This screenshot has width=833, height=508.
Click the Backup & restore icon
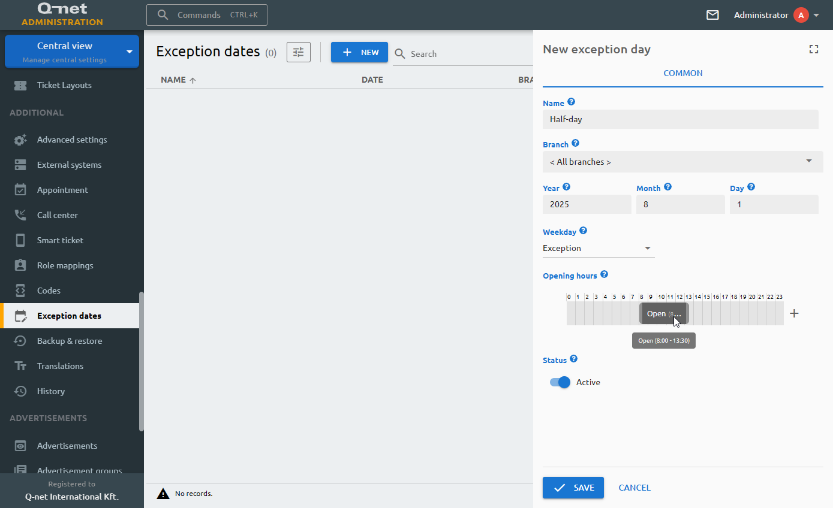coord(20,341)
